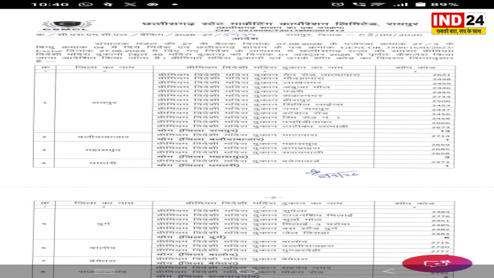
Task: Click the handwritten date '08' in reference line
Action: [x=366, y=35]
